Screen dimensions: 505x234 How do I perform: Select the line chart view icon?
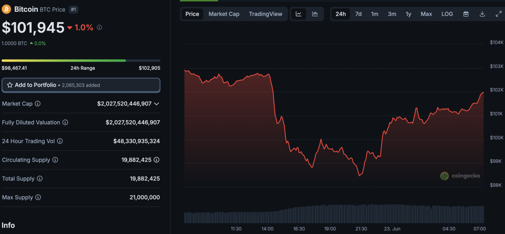click(x=299, y=14)
